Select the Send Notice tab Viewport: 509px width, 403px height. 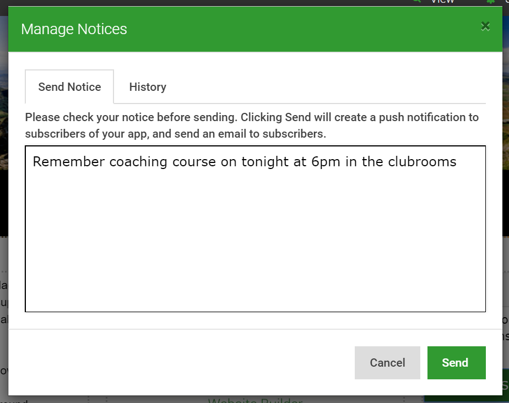[x=69, y=87]
